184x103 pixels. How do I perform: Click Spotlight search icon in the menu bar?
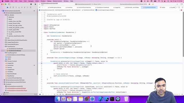[162, 1]
